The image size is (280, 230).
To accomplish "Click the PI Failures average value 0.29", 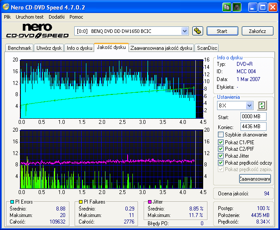I will click(x=130, y=209).
